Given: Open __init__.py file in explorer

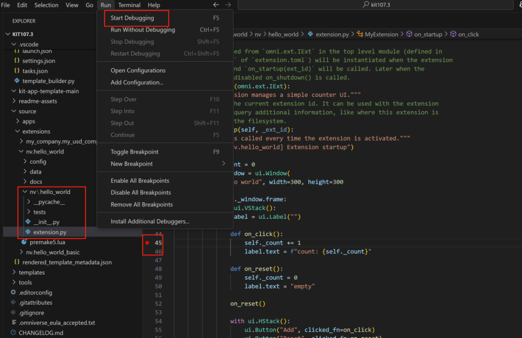Looking at the screenshot, I should 46,222.
